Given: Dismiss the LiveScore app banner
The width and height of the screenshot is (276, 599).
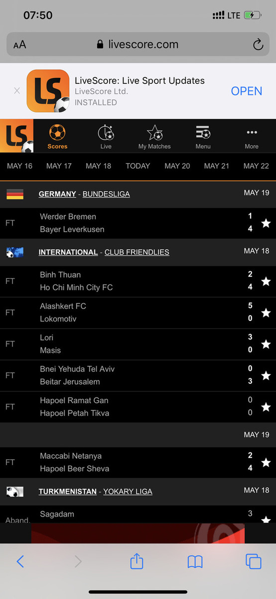Looking at the screenshot, I should 17,91.
